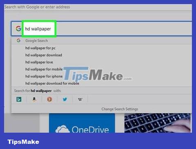
Task: Choose suggestion 'hd wallpaper download'
Action: click(x=102, y=55)
